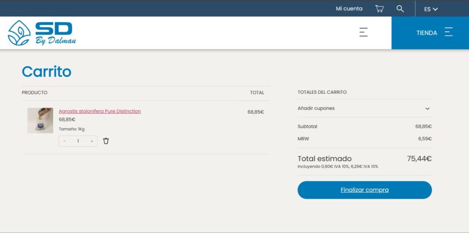Click the 75,44€ estimated total amount

click(x=419, y=159)
